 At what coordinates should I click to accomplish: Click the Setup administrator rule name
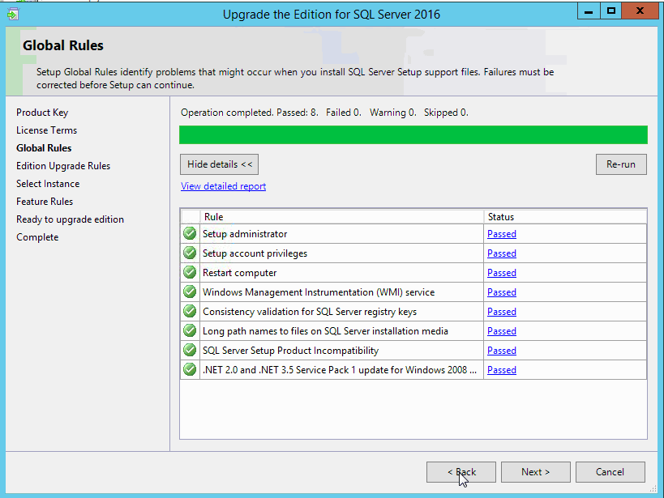[245, 234]
